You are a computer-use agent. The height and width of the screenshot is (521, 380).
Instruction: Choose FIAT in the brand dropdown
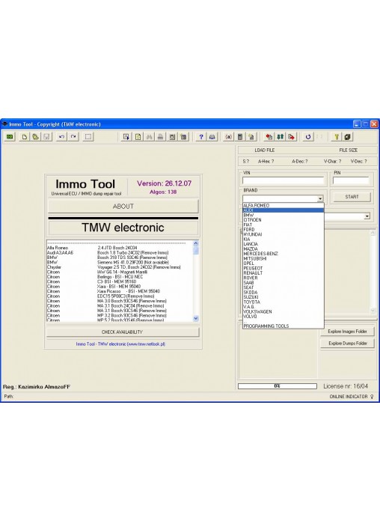[x=284, y=225]
